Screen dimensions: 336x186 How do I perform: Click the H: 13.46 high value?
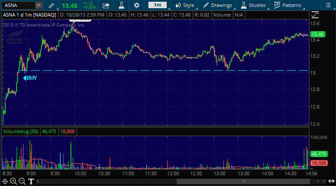point(140,15)
